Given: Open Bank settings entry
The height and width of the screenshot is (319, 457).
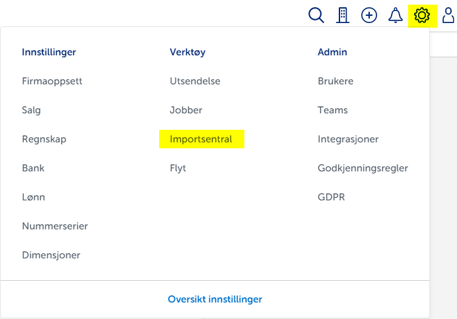Looking at the screenshot, I should coord(33,168).
